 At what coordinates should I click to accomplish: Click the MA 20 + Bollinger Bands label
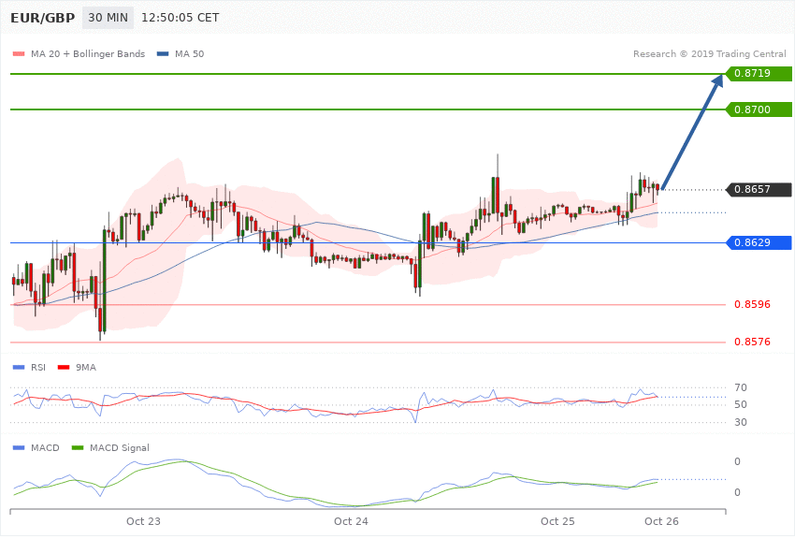click(88, 53)
